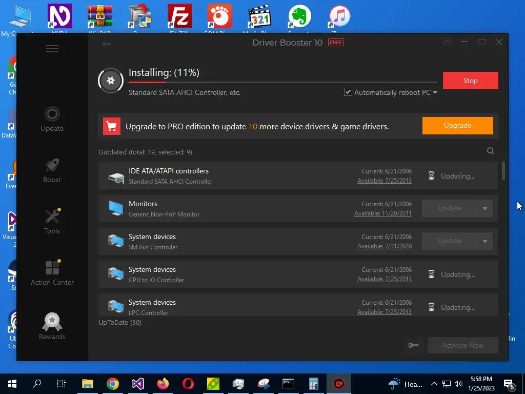Click the IDE ATA/ATAPI controllers device icon
525x394 pixels.
coord(116,177)
